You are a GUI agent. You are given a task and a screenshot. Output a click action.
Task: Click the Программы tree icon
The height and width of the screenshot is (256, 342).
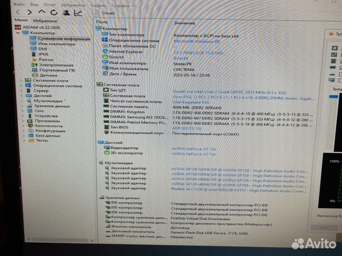click(x=30, y=121)
